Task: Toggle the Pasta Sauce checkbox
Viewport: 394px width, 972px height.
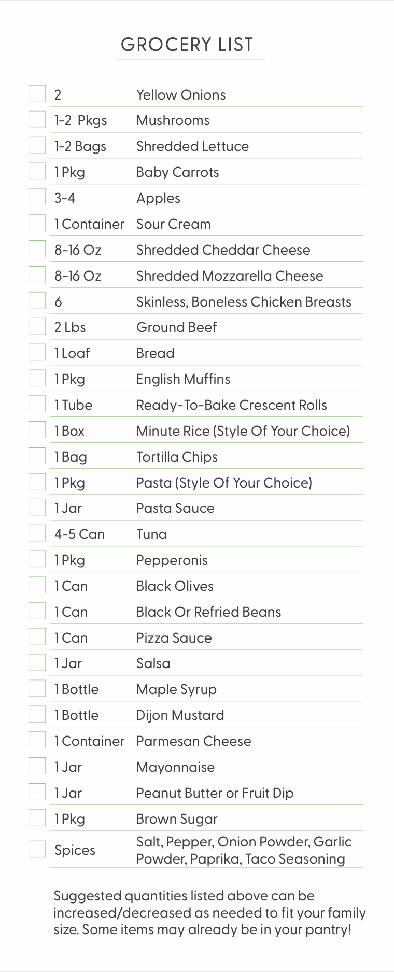Action: coord(37,508)
